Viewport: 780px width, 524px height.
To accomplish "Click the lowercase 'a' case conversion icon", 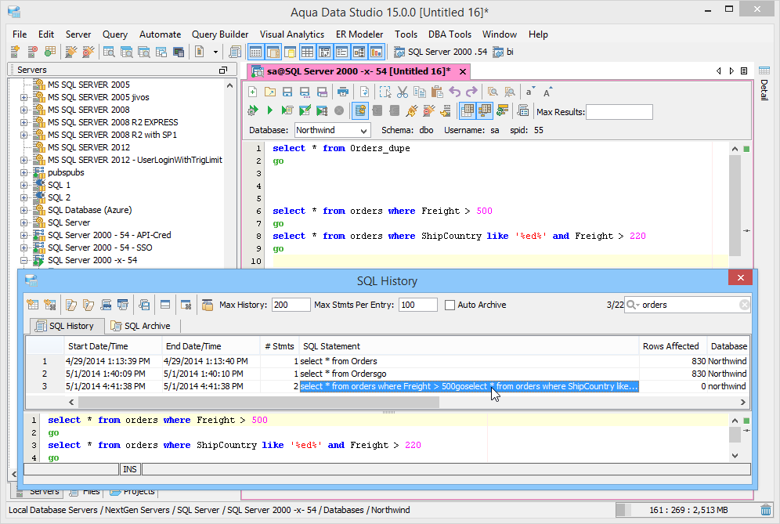I will 529,92.
